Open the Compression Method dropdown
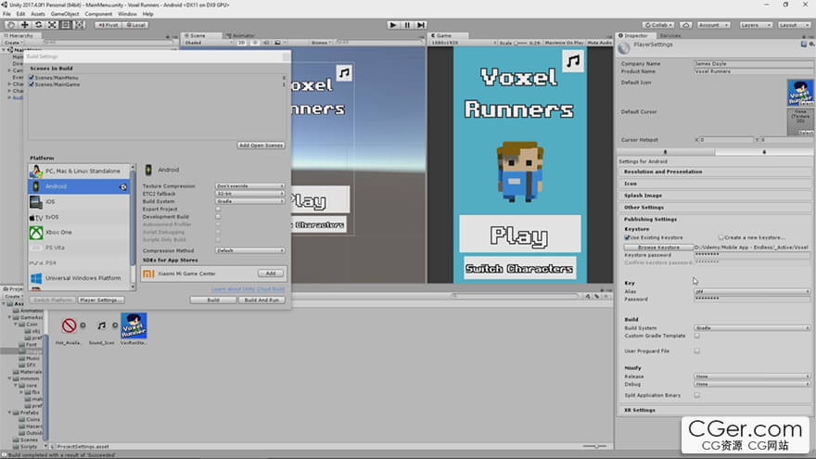 pyautogui.click(x=249, y=250)
